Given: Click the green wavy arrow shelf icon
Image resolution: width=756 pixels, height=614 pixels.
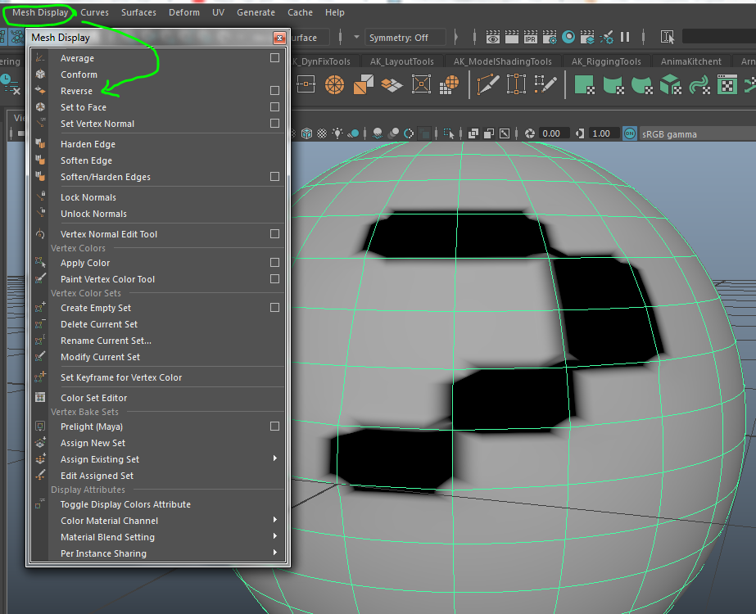Looking at the screenshot, I should (699, 84).
